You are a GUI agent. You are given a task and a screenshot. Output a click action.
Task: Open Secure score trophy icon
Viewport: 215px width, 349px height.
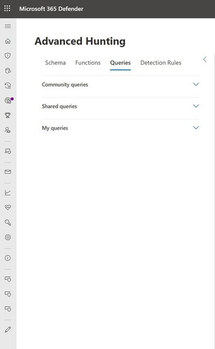pyautogui.click(x=8, y=115)
